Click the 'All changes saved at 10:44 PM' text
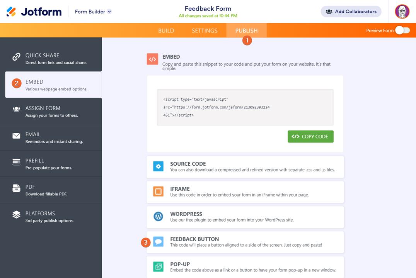Image resolution: width=416 pixels, height=278 pixels. pos(208,16)
